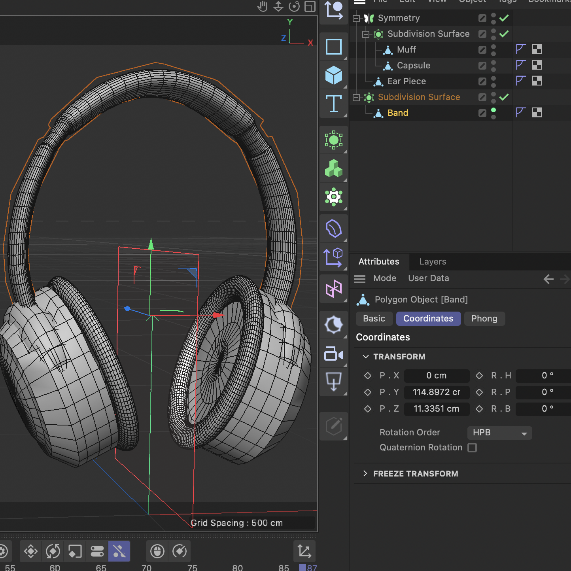Click the pan hand icon above the viewport

click(263, 6)
